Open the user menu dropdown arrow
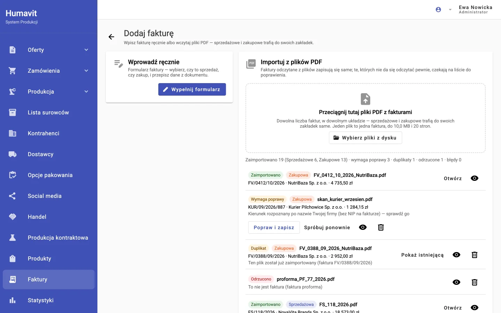 pyautogui.click(x=450, y=10)
